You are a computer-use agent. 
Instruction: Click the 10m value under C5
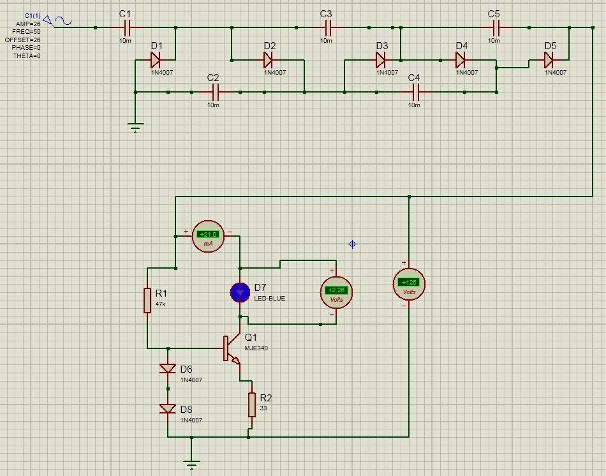(x=494, y=41)
